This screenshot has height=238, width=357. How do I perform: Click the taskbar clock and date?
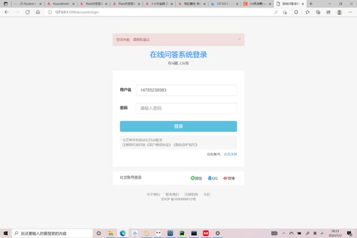335,233
